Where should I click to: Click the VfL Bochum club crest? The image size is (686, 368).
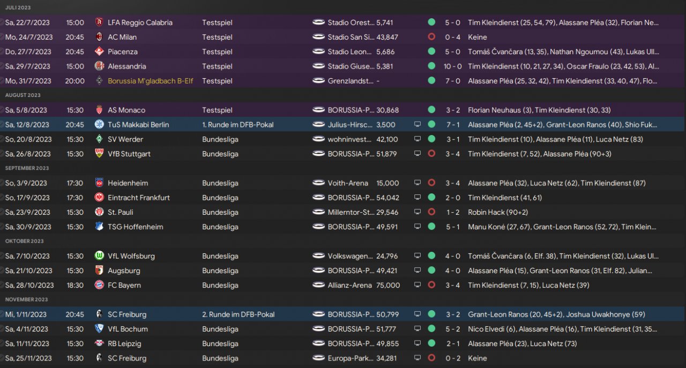pos(99,329)
